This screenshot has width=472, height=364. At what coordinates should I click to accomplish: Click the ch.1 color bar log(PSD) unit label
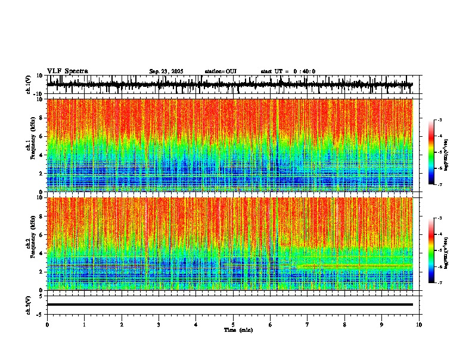click(446, 155)
